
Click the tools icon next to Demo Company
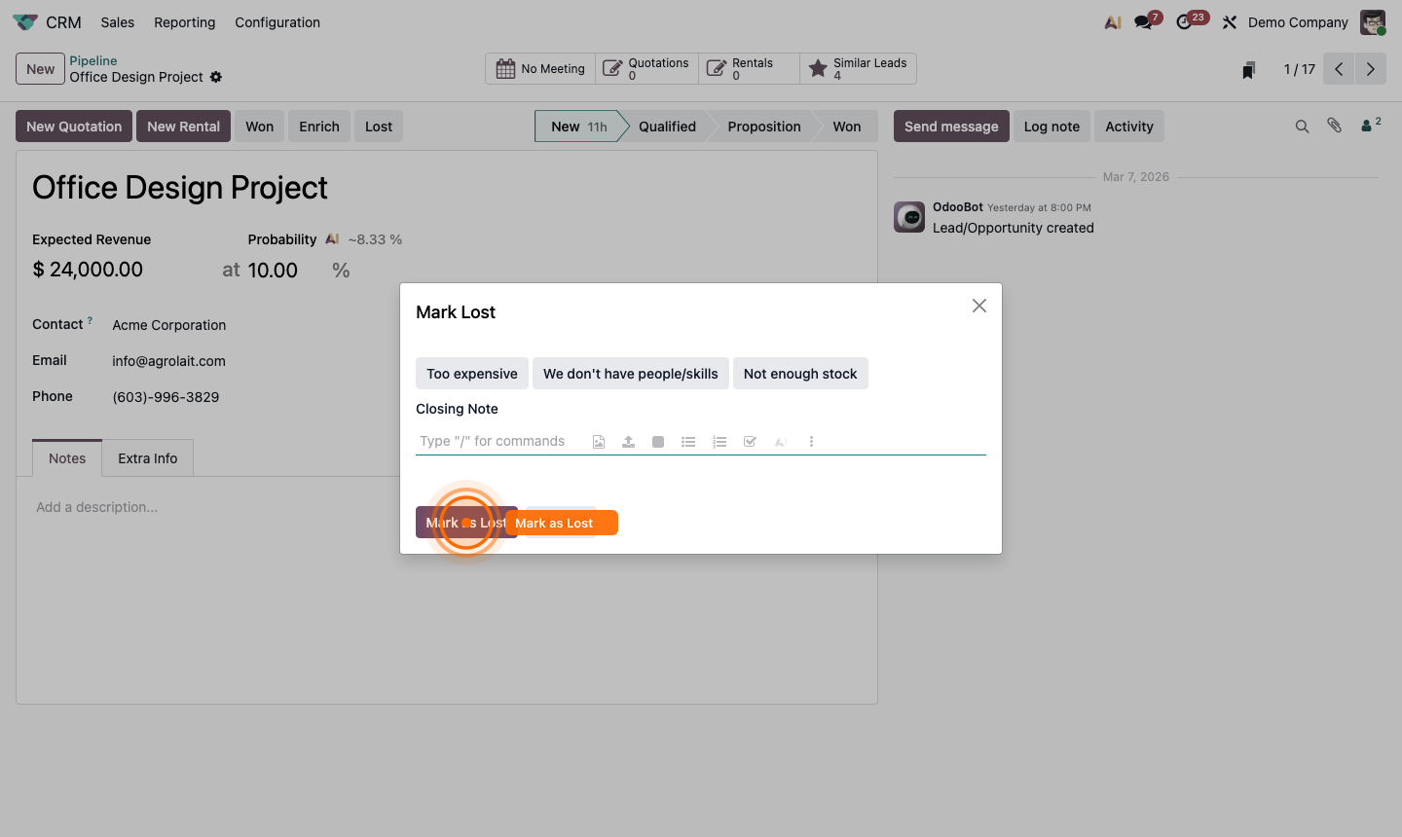(1229, 21)
